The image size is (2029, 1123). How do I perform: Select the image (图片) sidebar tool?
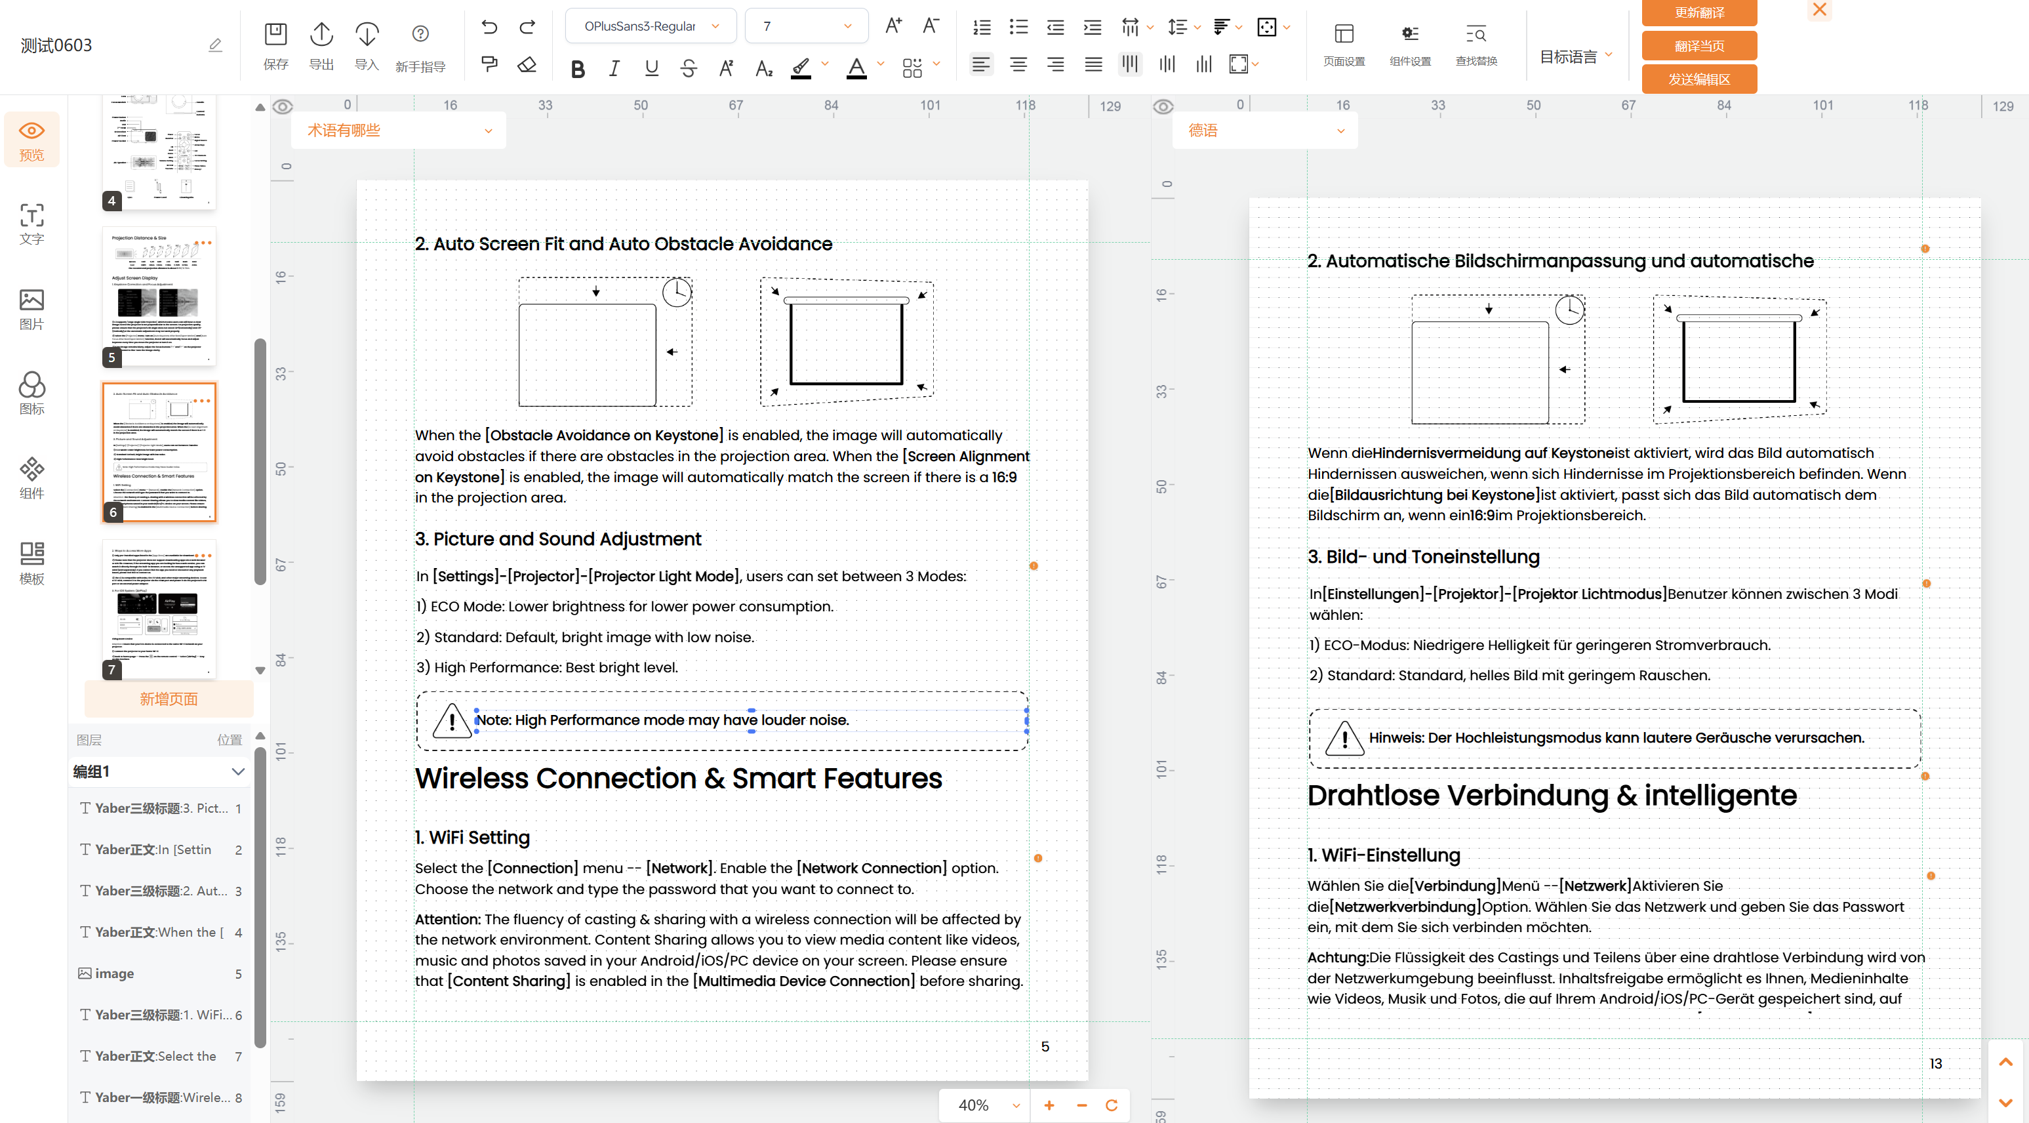point(31,309)
